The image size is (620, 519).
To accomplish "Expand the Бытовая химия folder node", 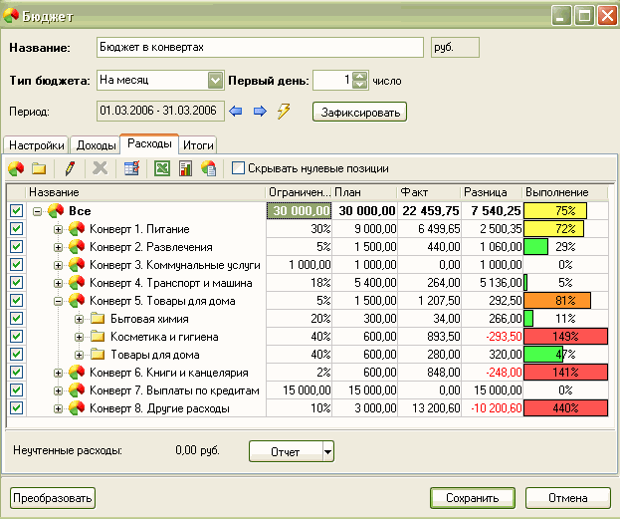I will pyautogui.click(x=79, y=319).
